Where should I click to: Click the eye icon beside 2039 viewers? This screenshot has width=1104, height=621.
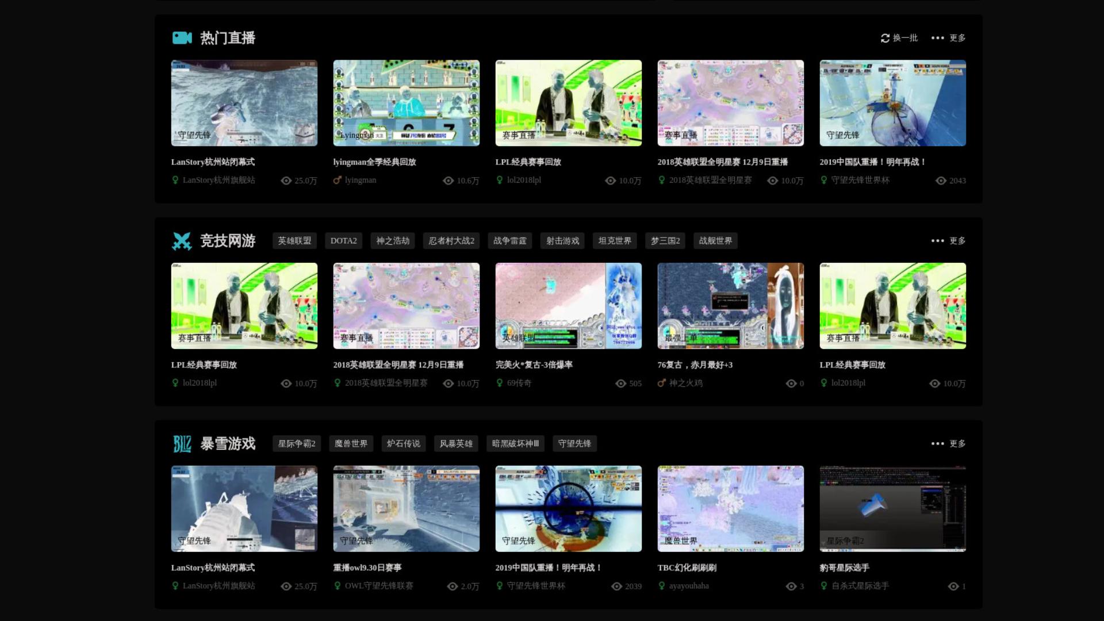(617, 586)
